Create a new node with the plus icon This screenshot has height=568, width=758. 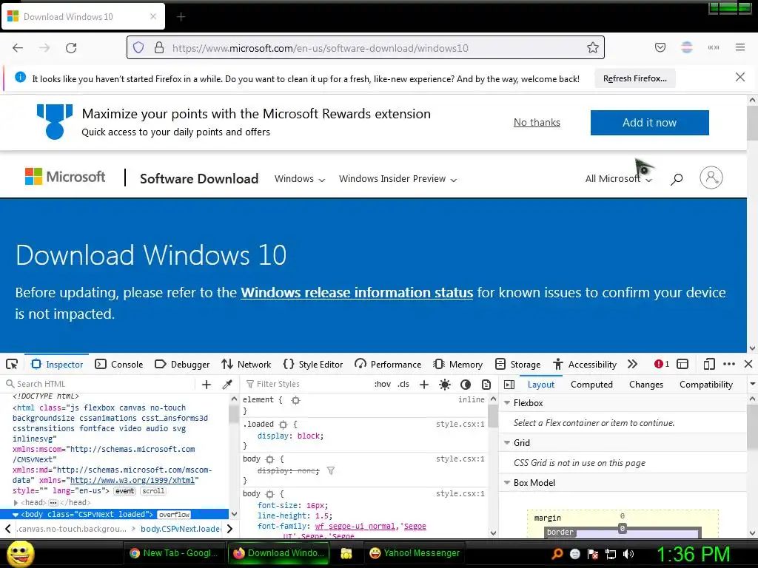click(x=207, y=385)
